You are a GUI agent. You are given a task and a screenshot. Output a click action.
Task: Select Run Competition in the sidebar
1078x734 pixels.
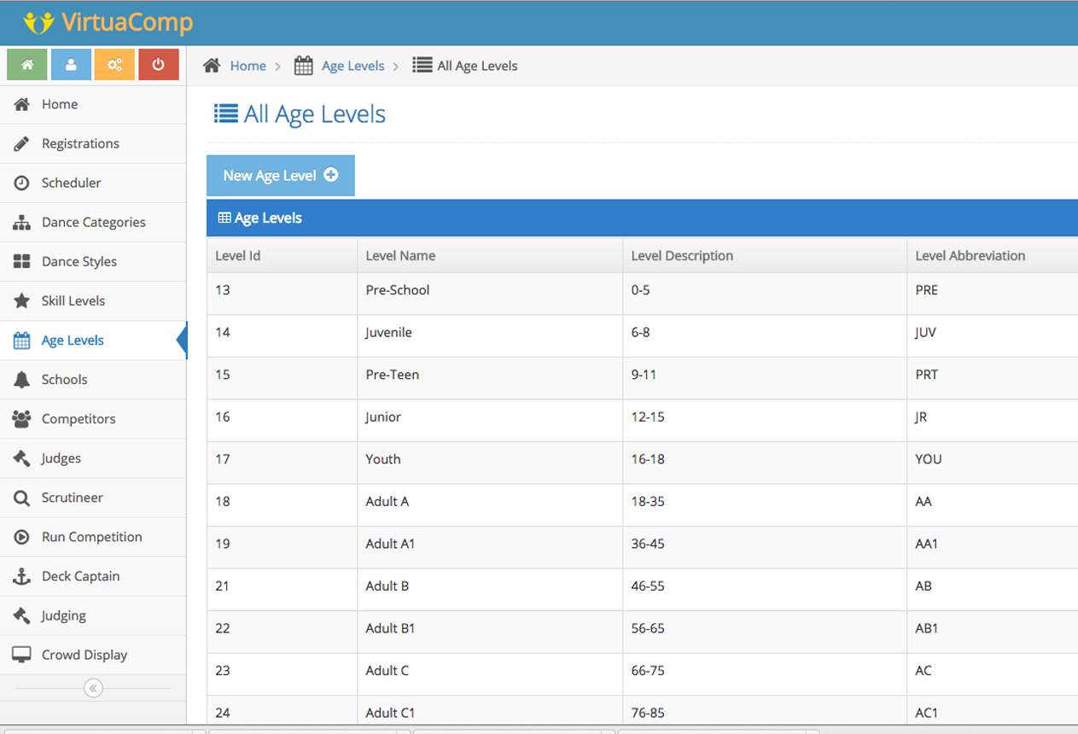coord(91,537)
